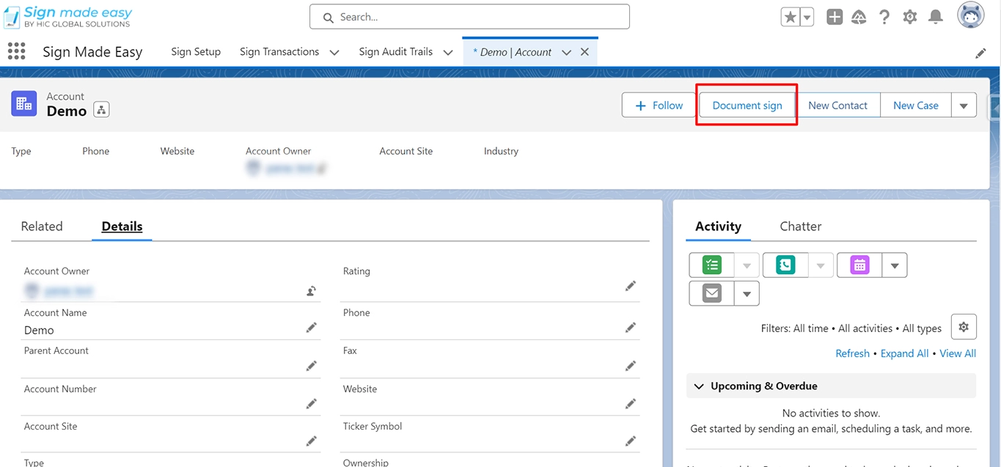
Task: Click the Trailhead guidance center icon
Action: tap(859, 17)
